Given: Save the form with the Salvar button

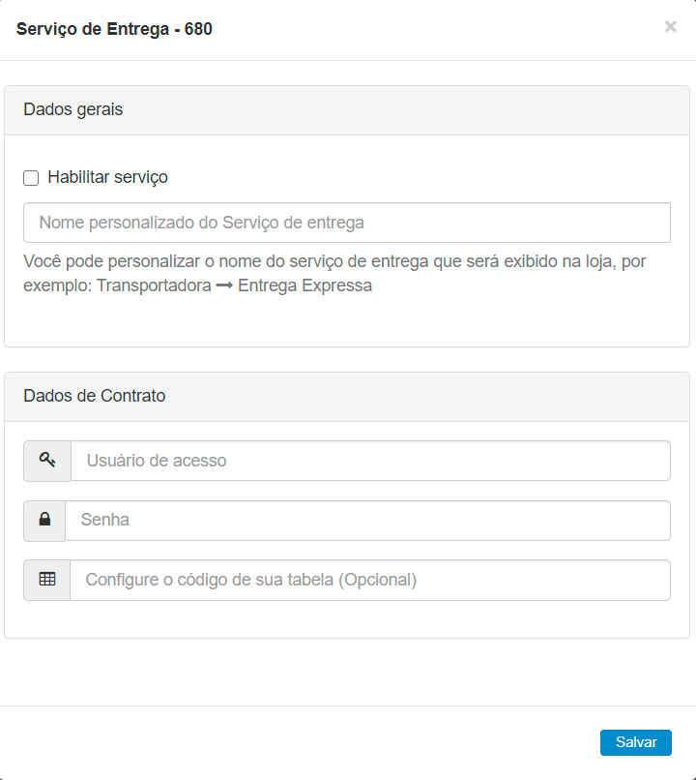Looking at the screenshot, I should tap(635, 742).
